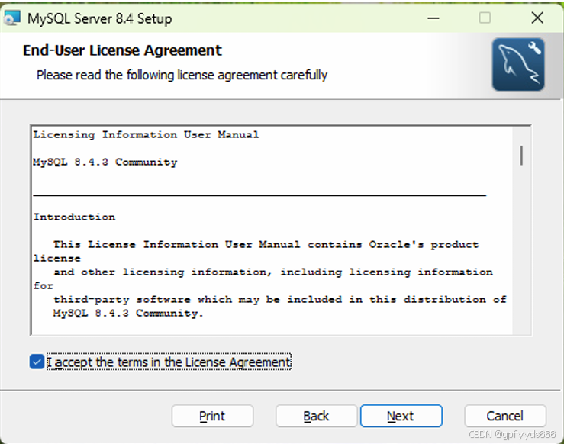Viewport: 564px width, 444px height.
Task: Click the 'End-User License Agreement' heading
Action: (122, 50)
